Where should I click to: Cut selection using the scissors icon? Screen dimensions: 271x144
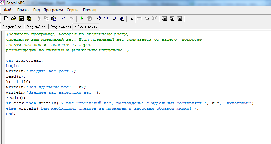[39, 18]
